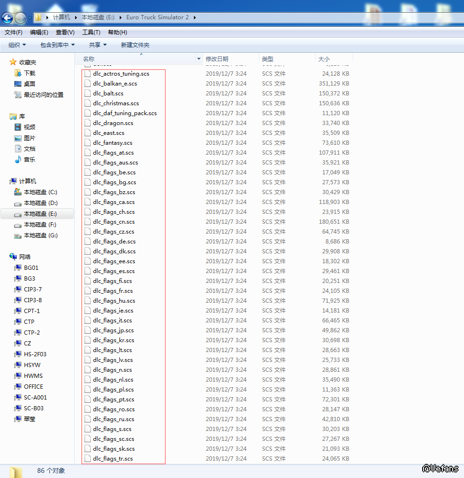
Task: Open the 共享 dropdown menu
Action: pyautogui.click(x=98, y=45)
